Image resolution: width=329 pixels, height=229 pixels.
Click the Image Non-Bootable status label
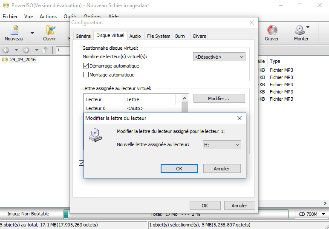(x=28, y=214)
